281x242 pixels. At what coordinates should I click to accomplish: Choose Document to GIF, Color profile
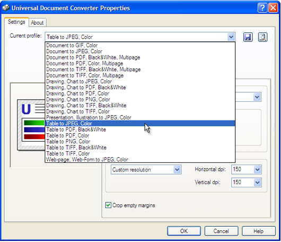140,45
